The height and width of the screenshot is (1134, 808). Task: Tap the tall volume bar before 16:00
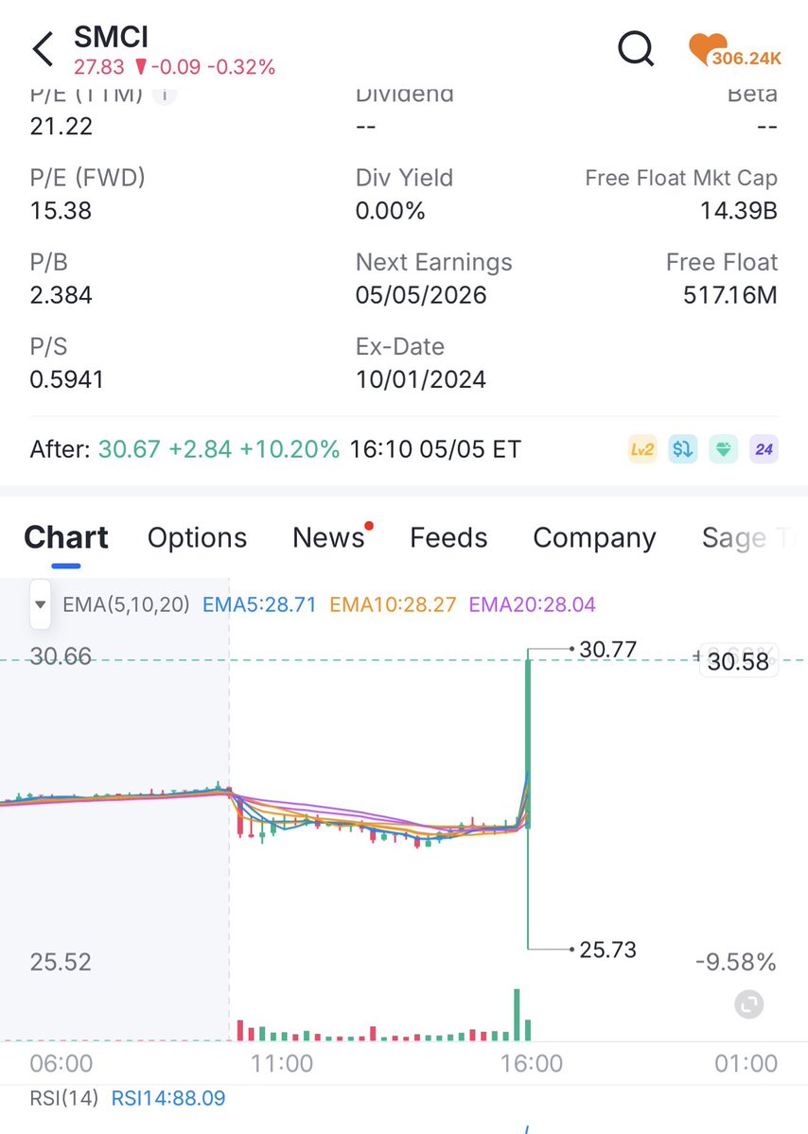[x=517, y=1015]
